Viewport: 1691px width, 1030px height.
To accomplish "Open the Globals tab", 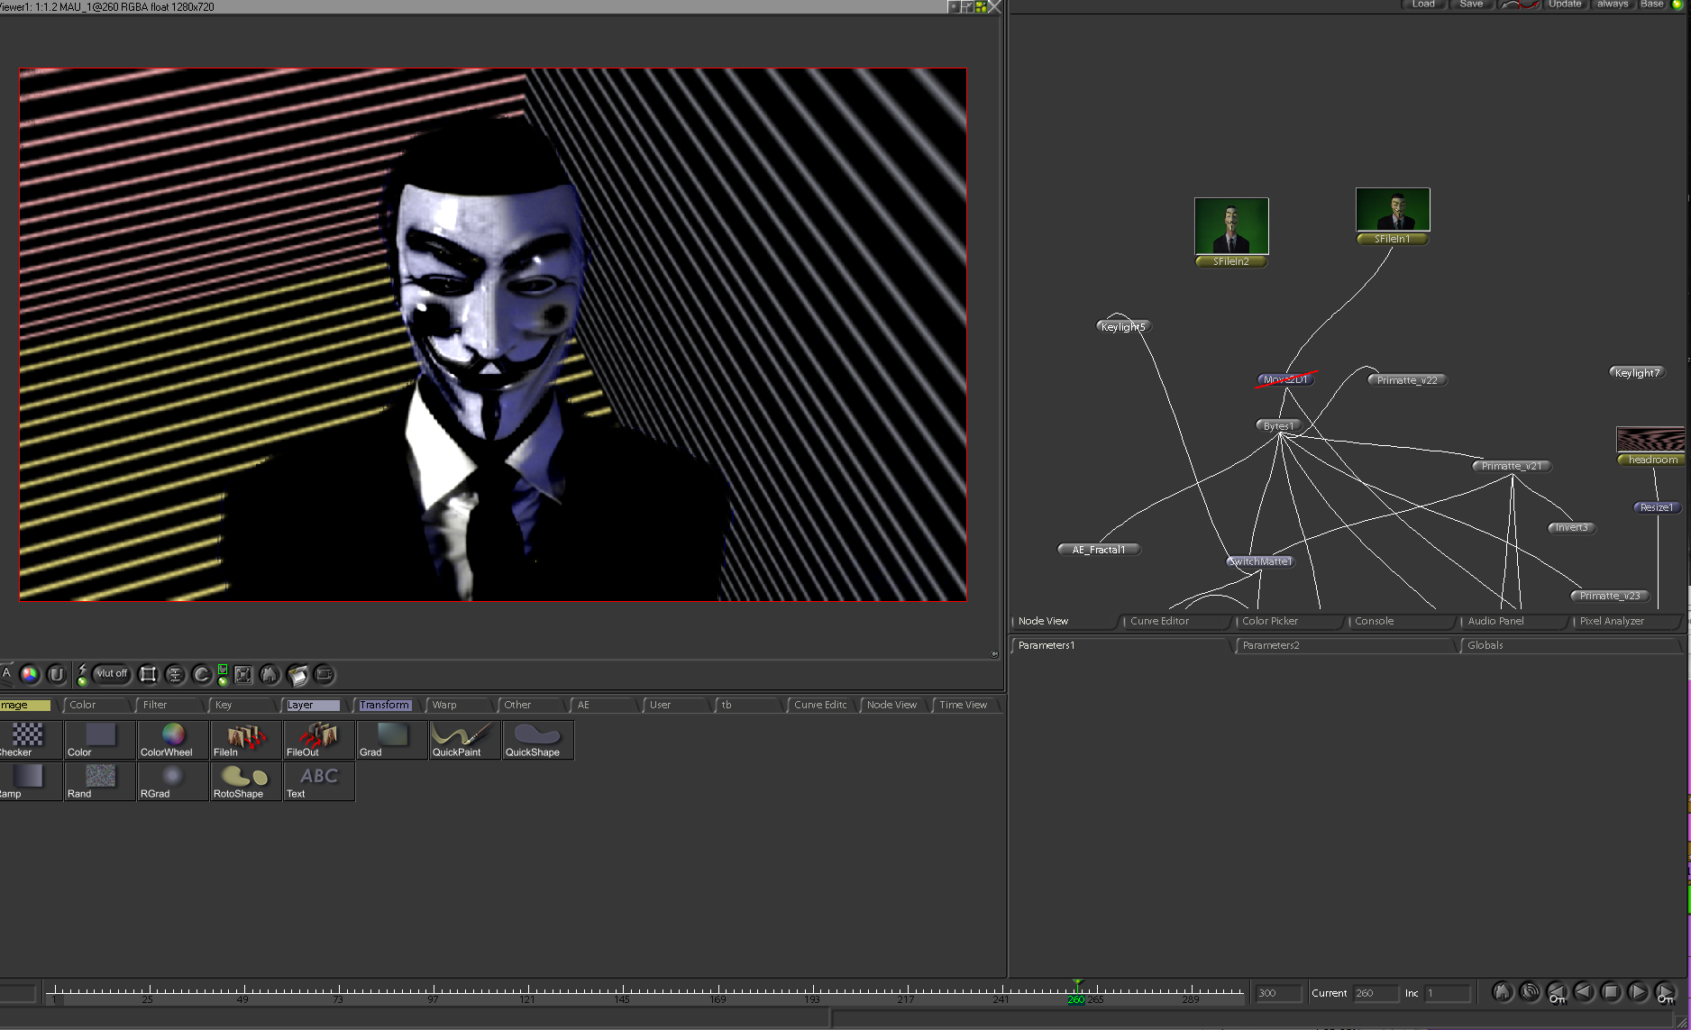I will tap(1571, 645).
